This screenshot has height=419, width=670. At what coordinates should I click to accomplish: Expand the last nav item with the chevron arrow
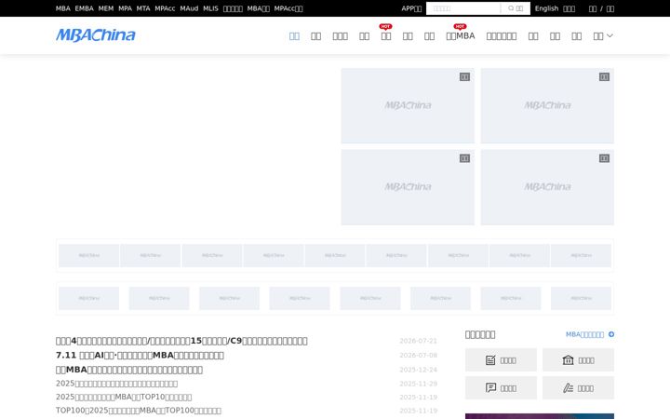603,36
